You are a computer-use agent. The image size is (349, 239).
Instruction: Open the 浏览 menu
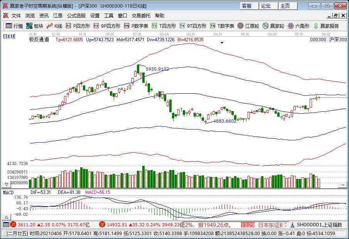[30, 15]
